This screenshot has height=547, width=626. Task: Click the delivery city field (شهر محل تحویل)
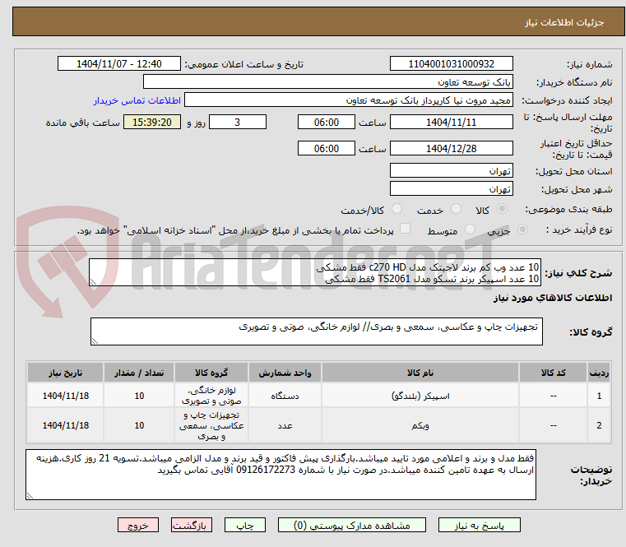pyautogui.click(x=451, y=189)
